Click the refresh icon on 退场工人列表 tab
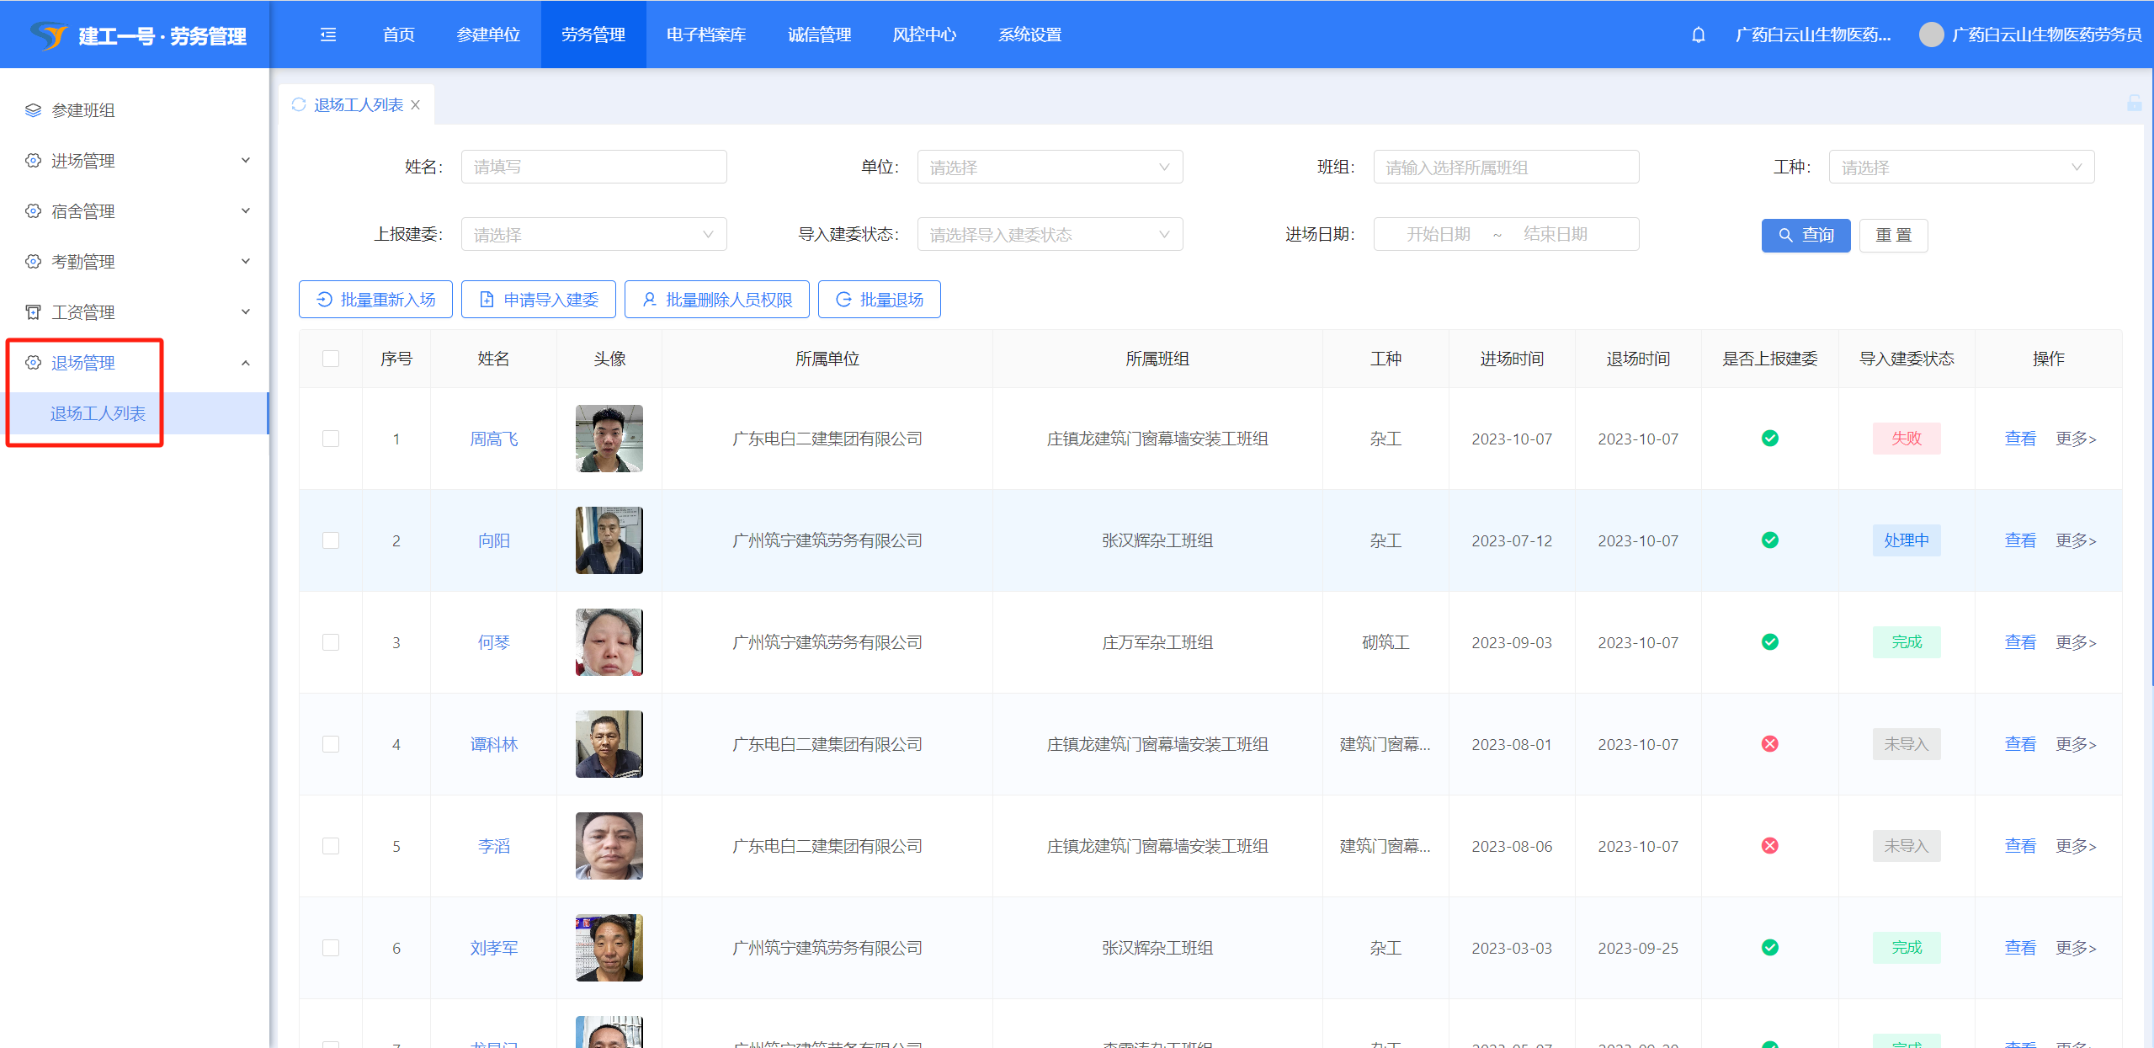 pyautogui.click(x=299, y=104)
